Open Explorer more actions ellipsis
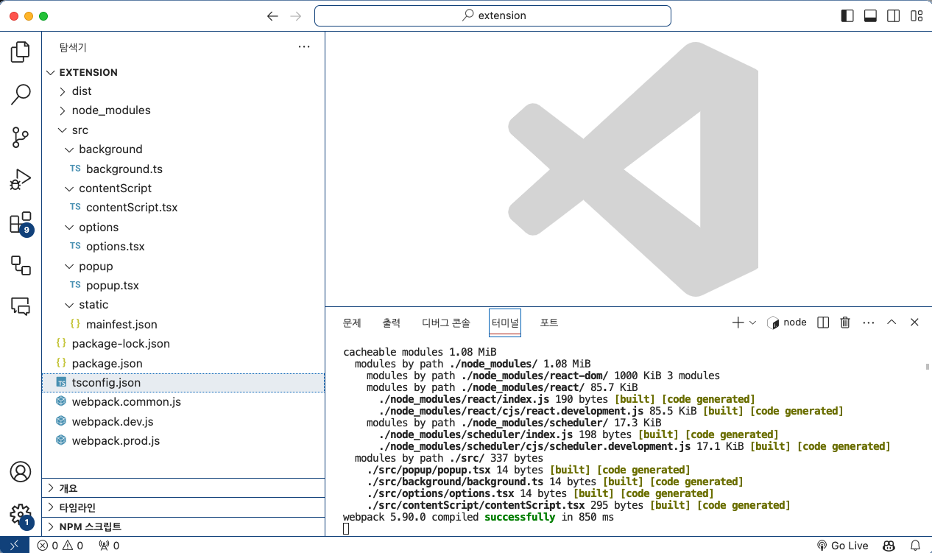This screenshot has height=553, width=932. coord(304,47)
